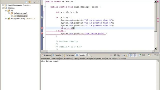Expand the PlayWithCompound Operators project node
Image resolution: width=160 pixels, height=90 pixels.
(x=3, y=5)
